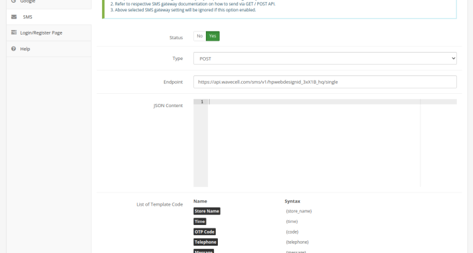
Task: Click line number 1 in editor gutter
Action: 202,102
